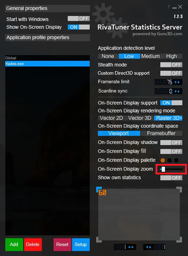Click the top-right corner anchor of preview
This screenshot has width=188, height=256.
tap(179, 189)
